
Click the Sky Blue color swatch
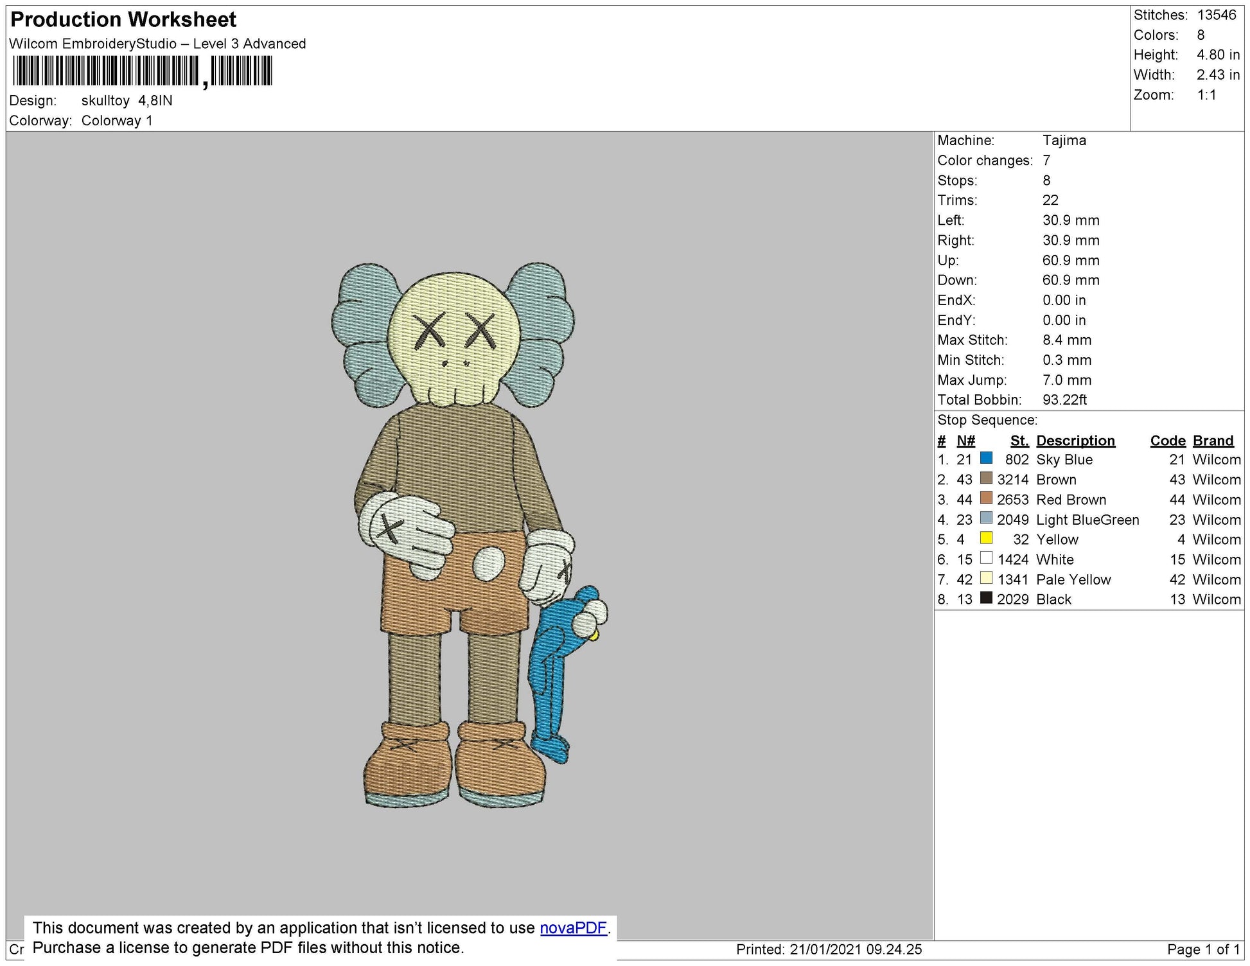coord(986,458)
